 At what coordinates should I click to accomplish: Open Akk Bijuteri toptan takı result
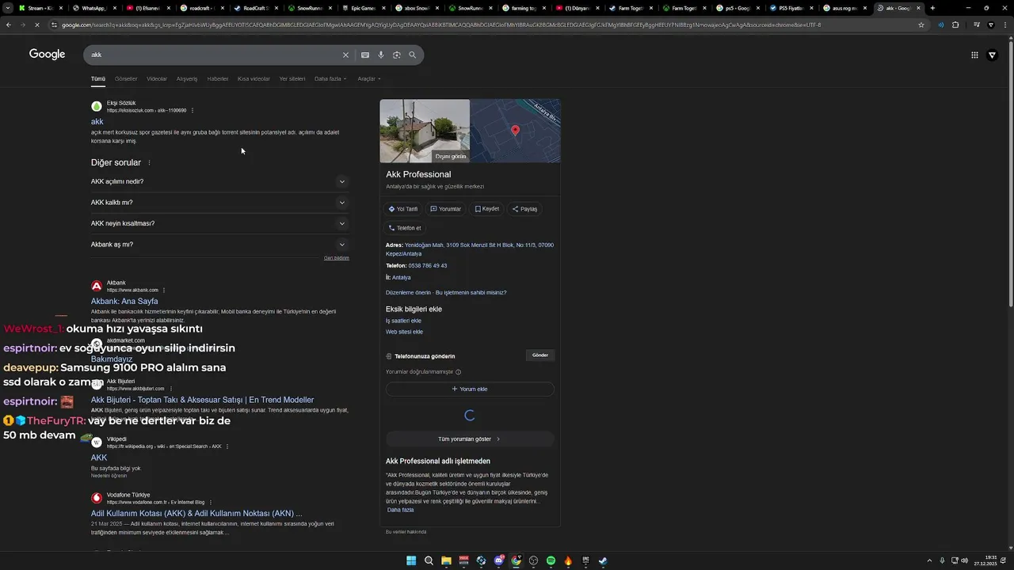click(x=203, y=400)
